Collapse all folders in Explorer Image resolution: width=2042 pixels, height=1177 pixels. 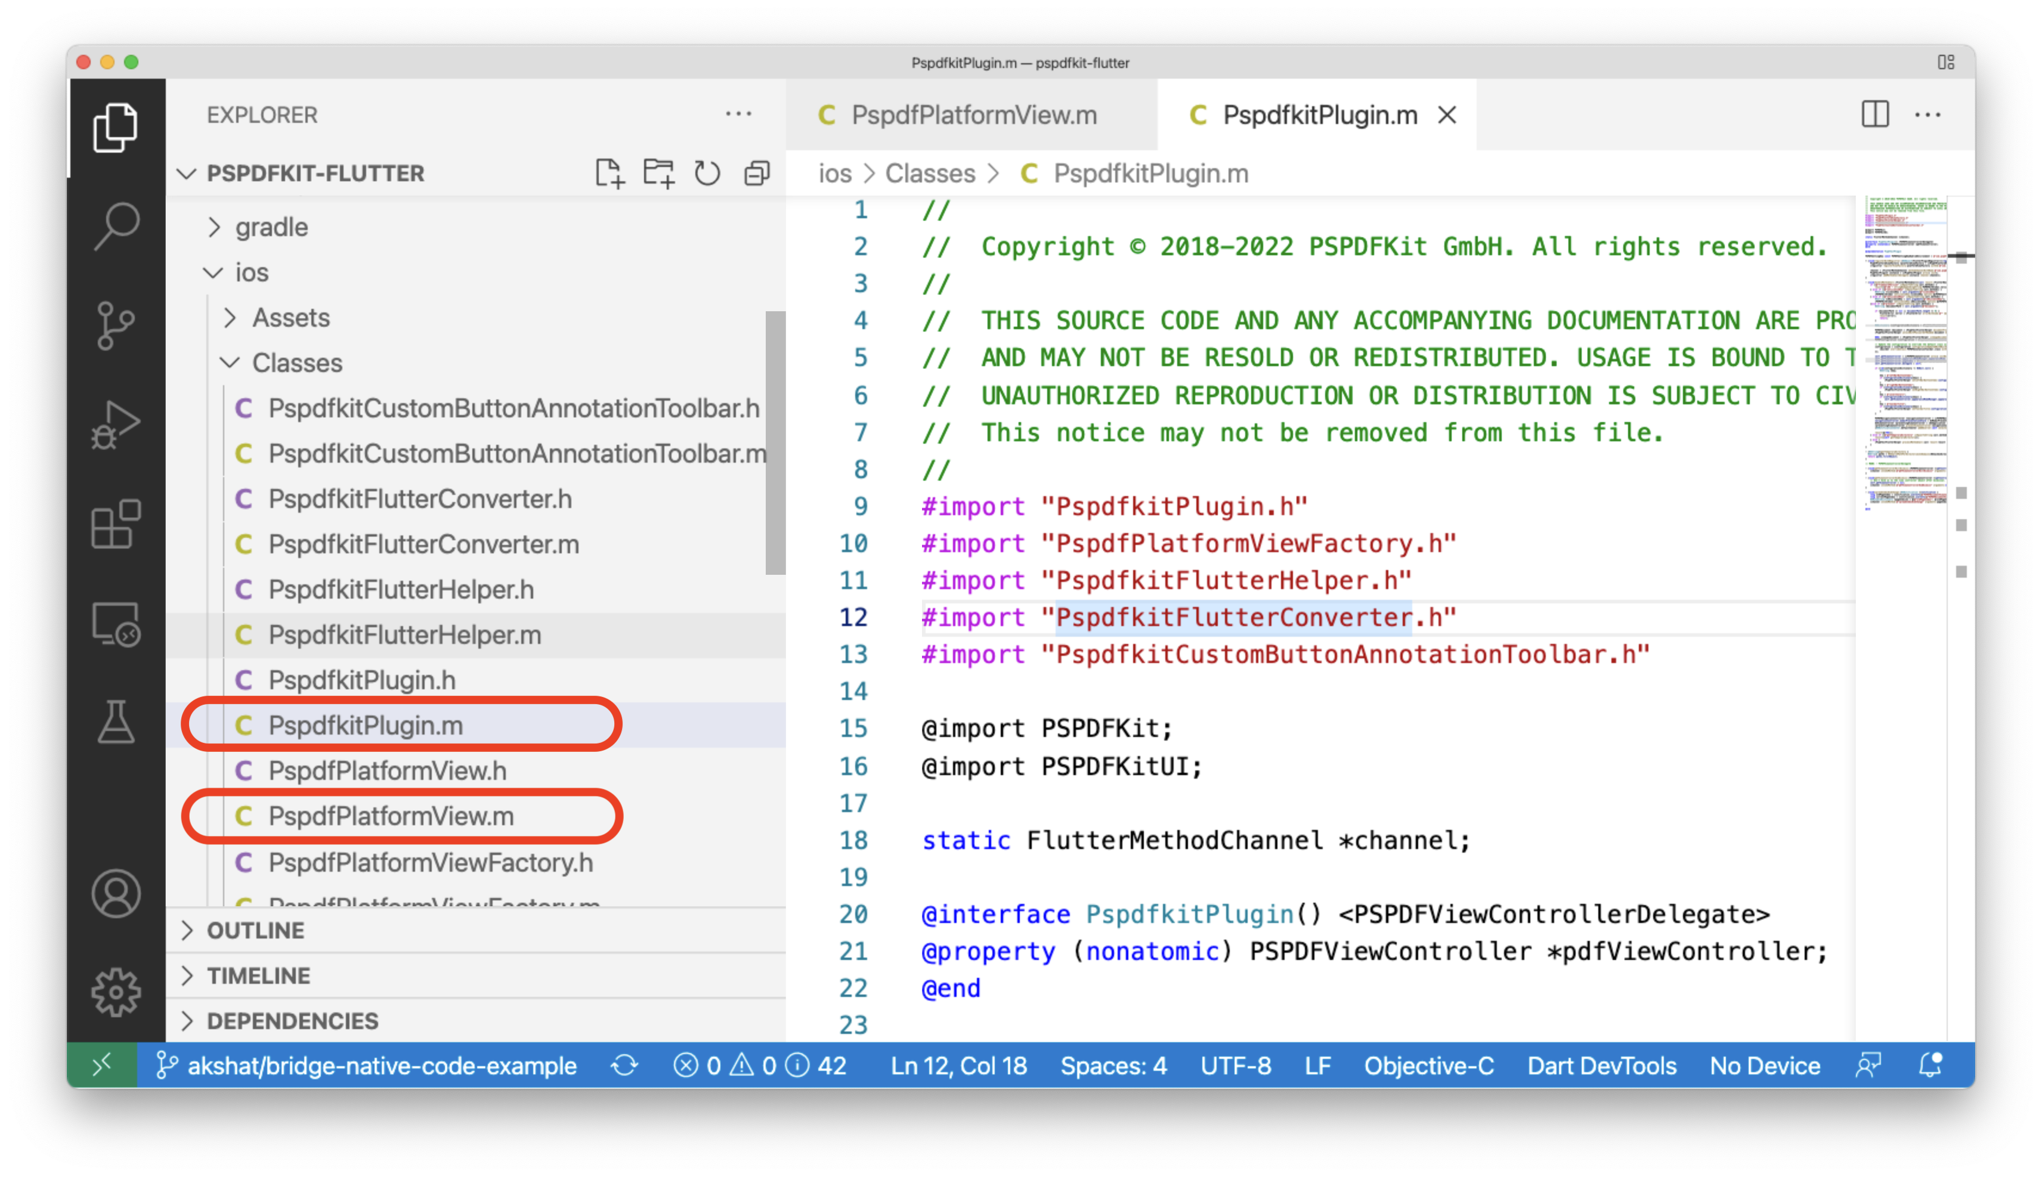(757, 172)
